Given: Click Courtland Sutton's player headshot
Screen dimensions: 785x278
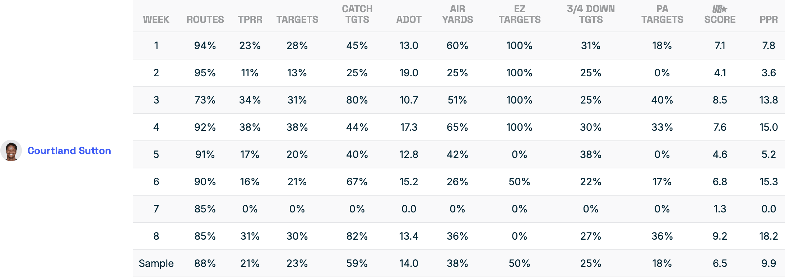Looking at the screenshot, I should pyautogui.click(x=11, y=150).
